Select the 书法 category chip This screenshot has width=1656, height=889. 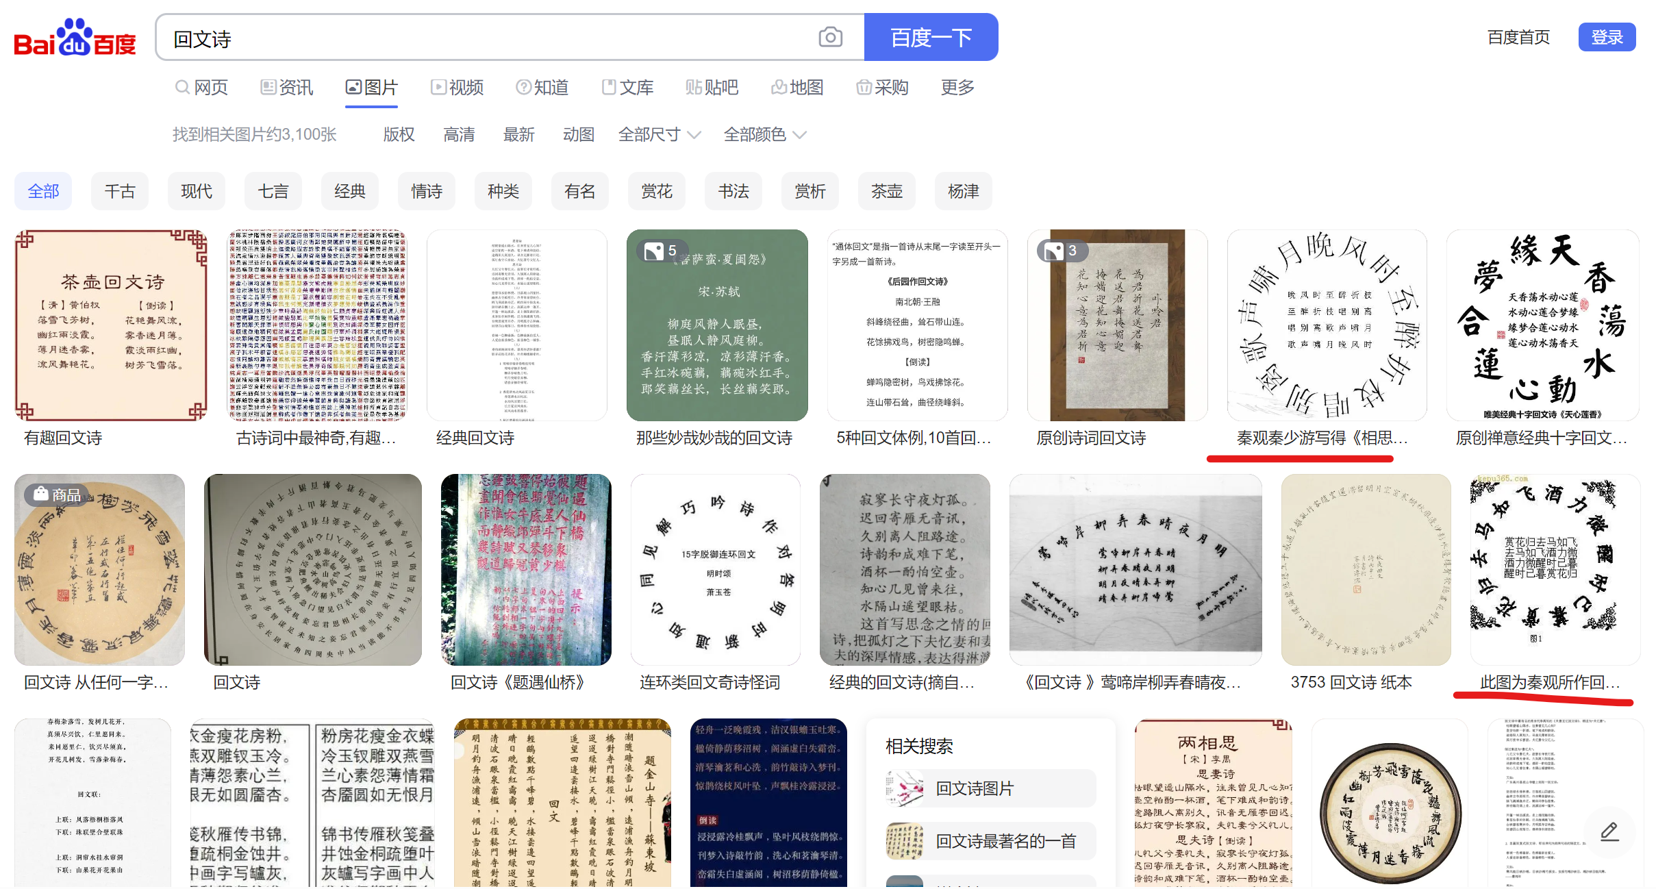pos(733,191)
